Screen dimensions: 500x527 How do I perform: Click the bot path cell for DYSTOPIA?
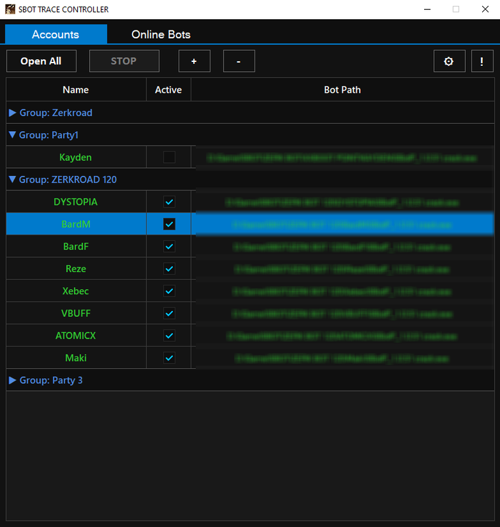(x=342, y=202)
